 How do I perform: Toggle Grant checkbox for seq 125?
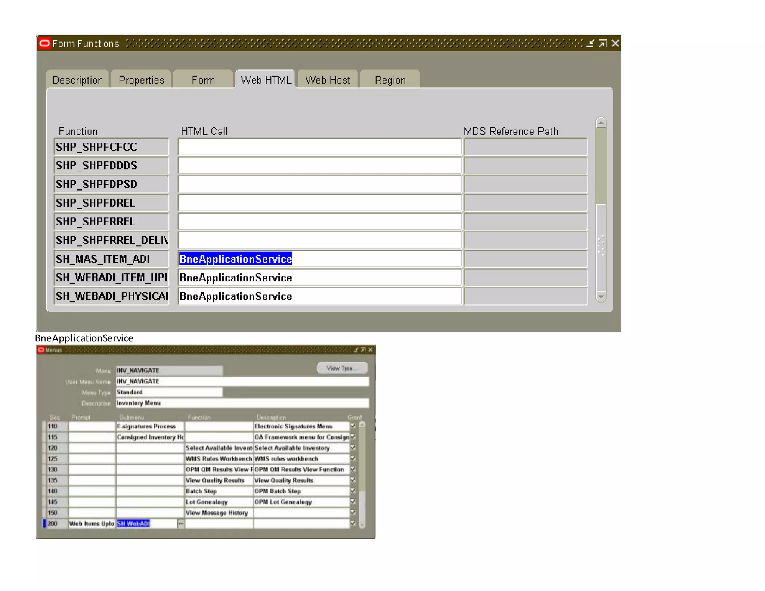tap(353, 458)
